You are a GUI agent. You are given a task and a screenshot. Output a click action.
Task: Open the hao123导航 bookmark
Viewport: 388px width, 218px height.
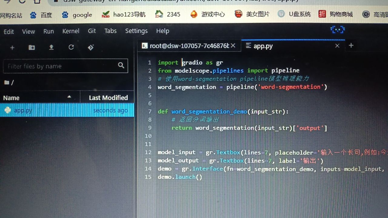point(124,14)
